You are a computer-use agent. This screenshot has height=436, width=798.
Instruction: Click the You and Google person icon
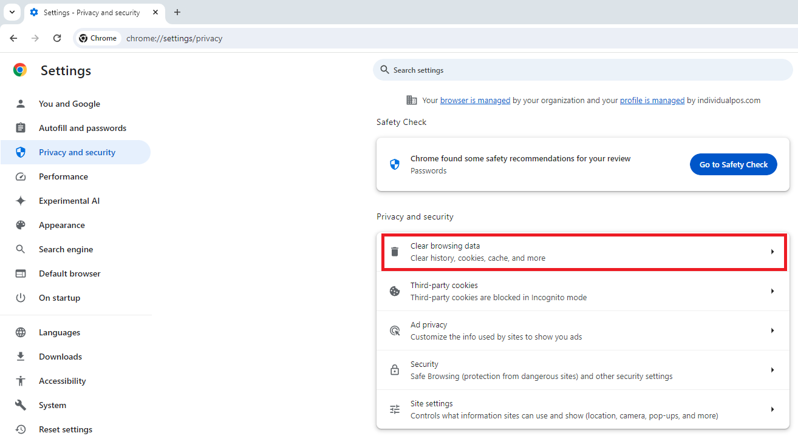[x=21, y=104]
